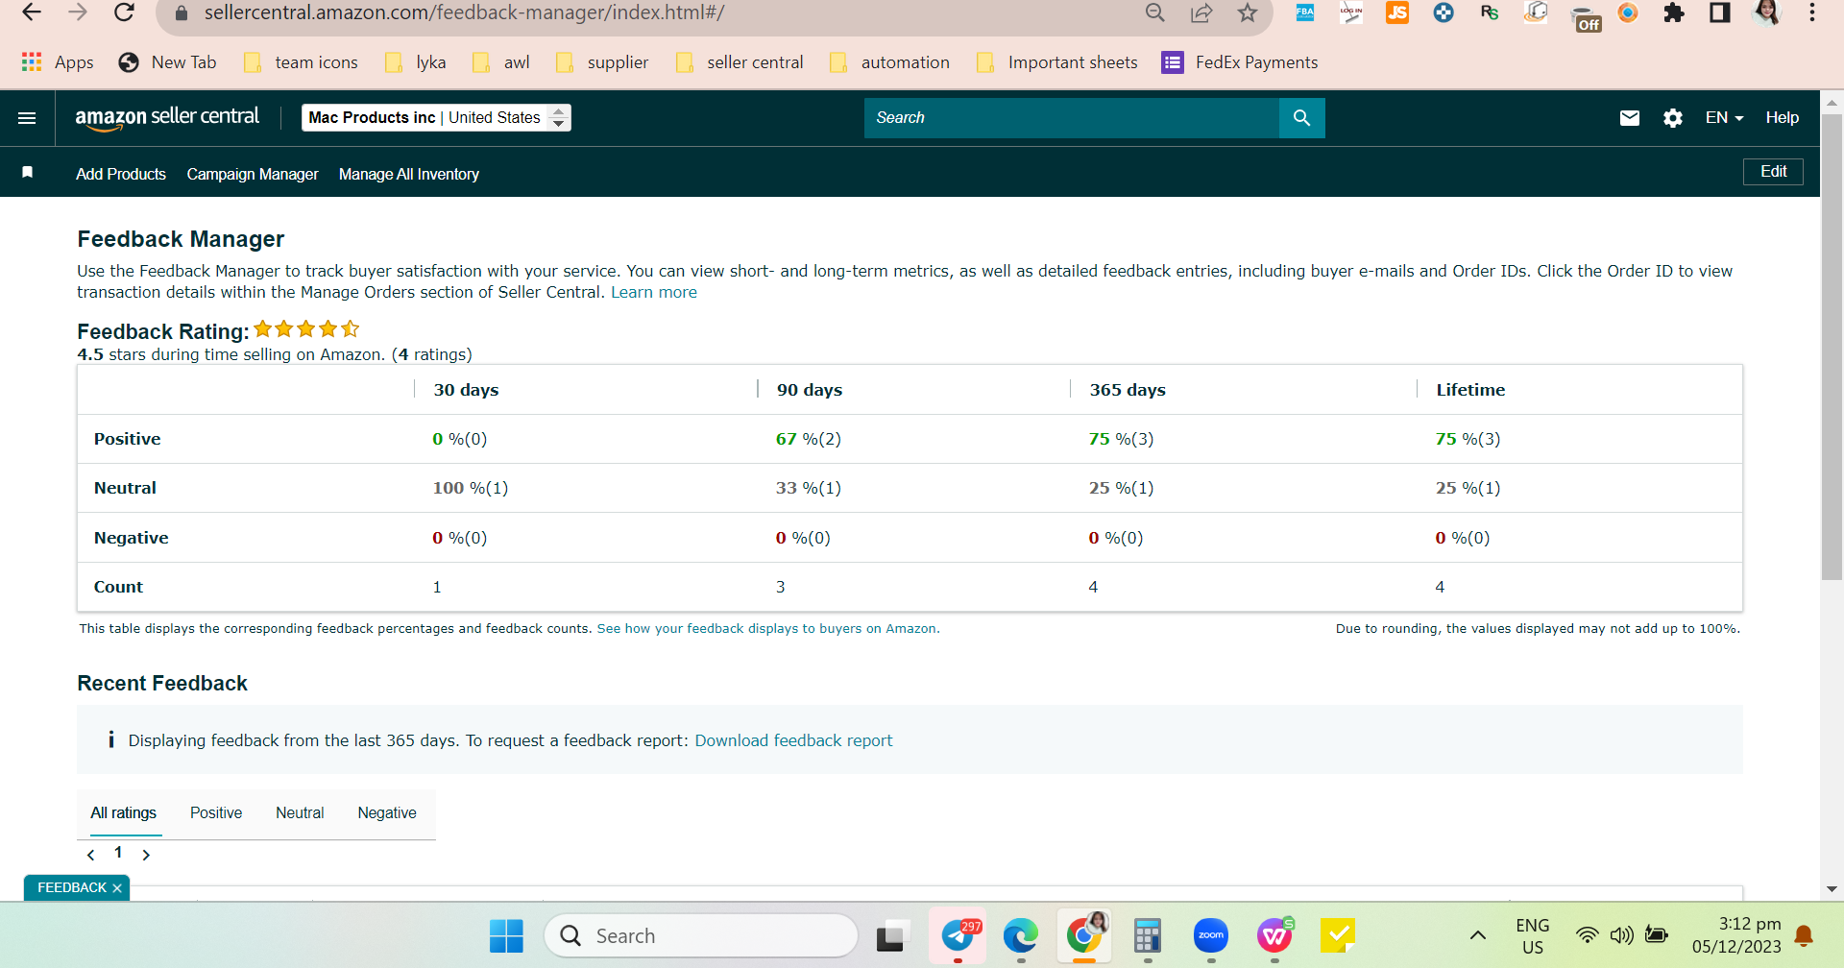
Task: Open how feedback displays to buyers link
Action: click(x=768, y=629)
